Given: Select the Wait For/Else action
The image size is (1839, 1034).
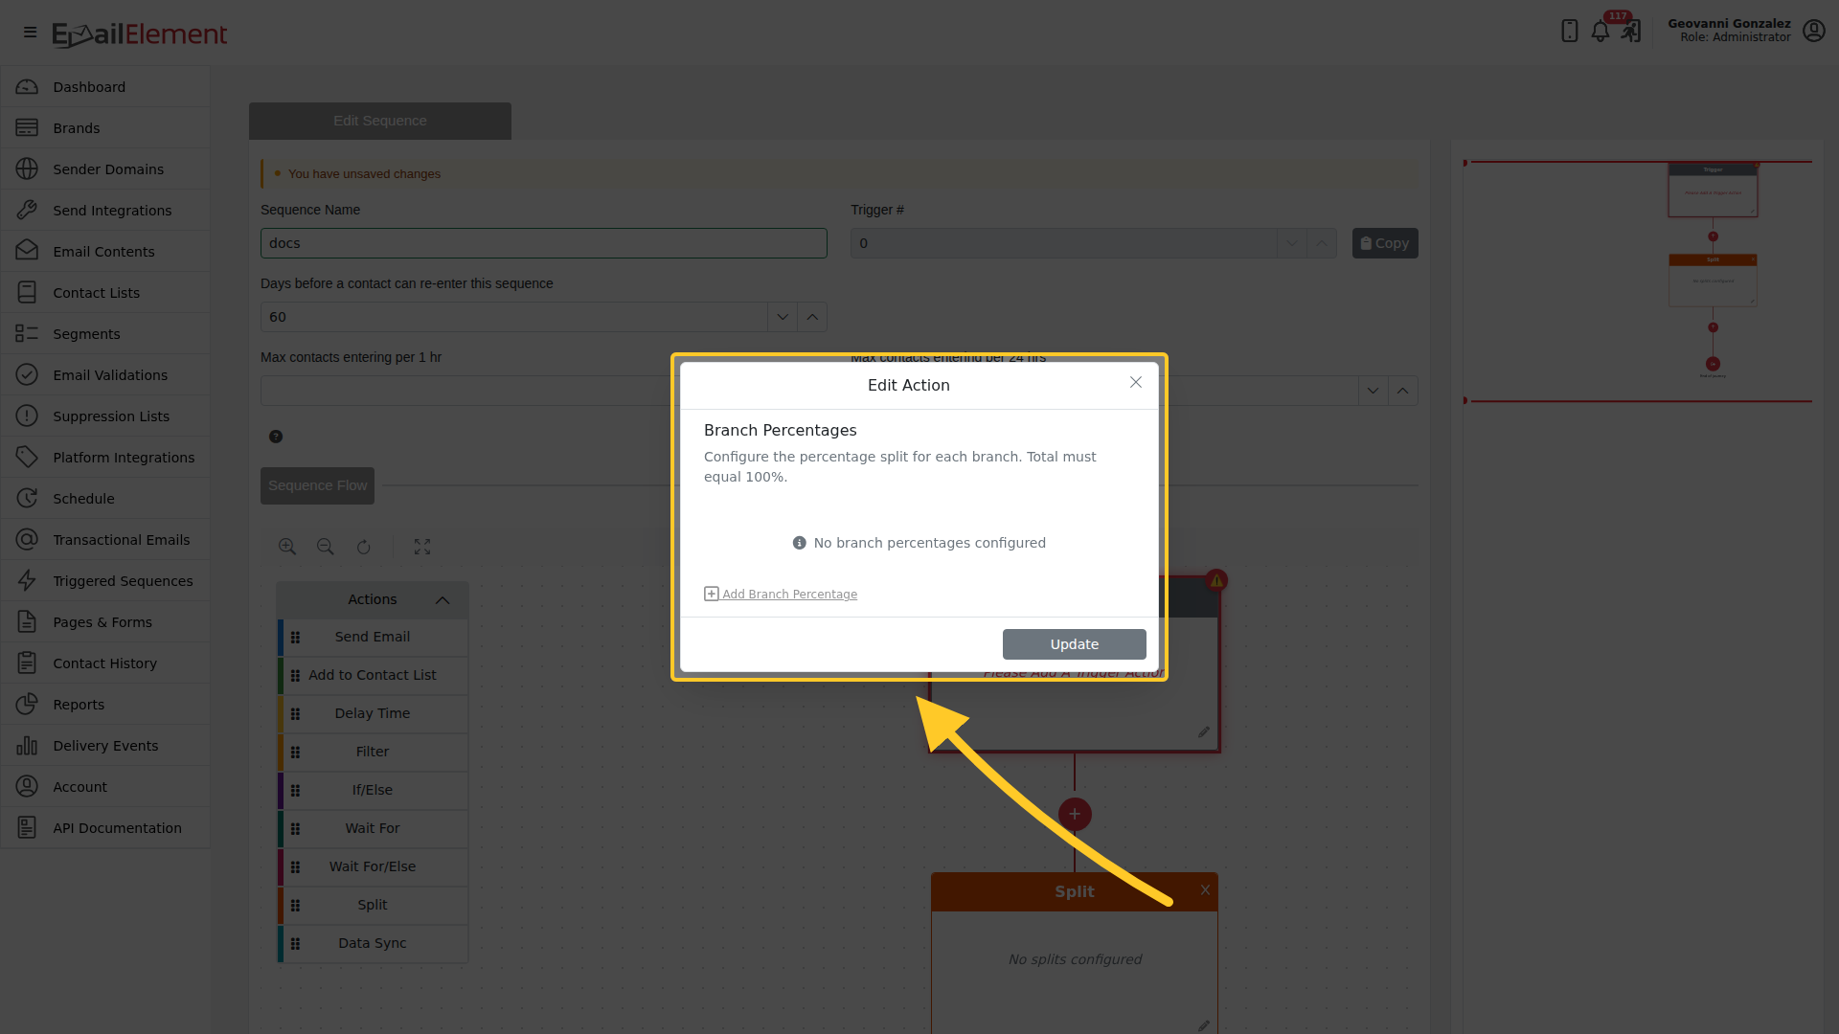Looking at the screenshot, I should click(x=373, y=867).
